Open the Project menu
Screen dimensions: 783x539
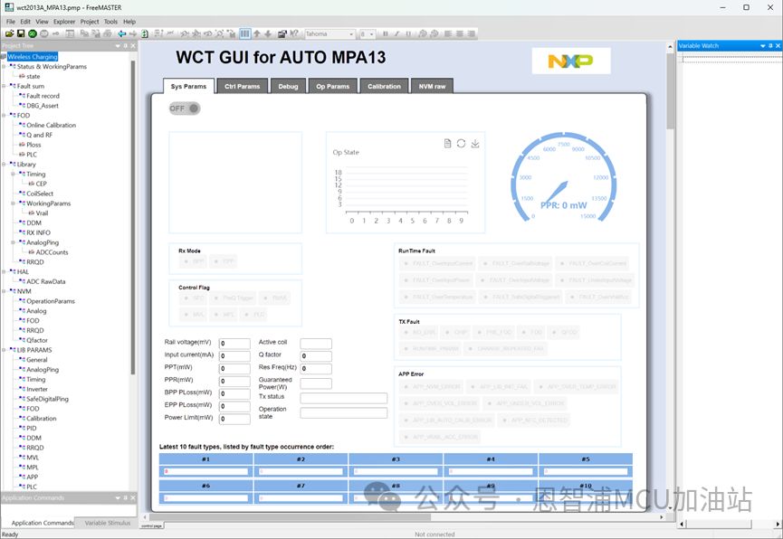coord(90,22)
